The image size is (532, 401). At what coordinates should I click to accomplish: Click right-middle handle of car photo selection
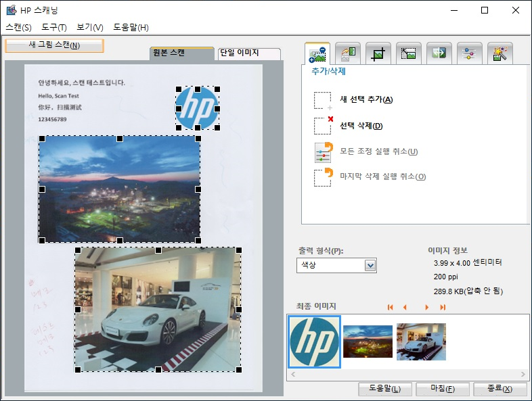[x=239, y=310]
